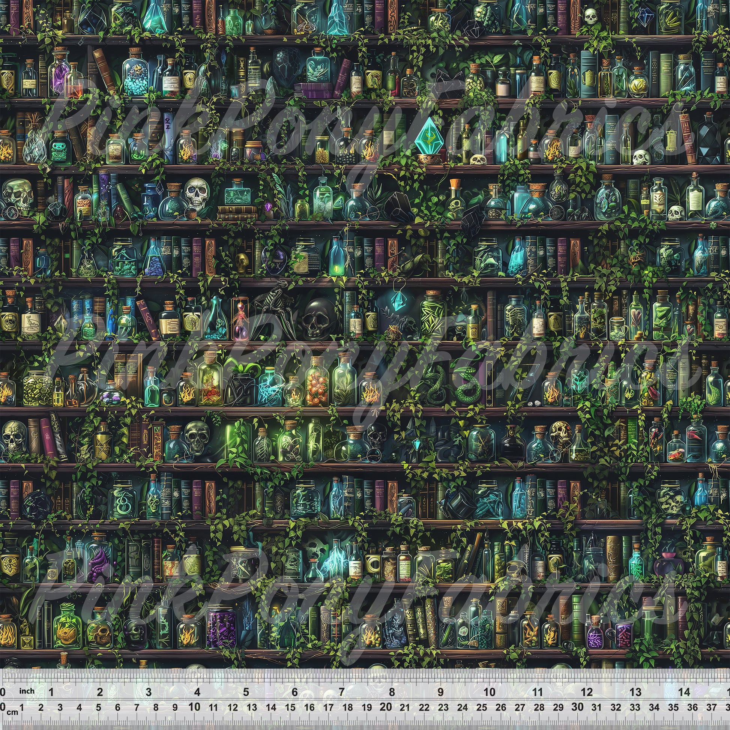Click the large black skull in center
Image resolution: width=730 pixels, height=730 pixels.
[x=317, y=318]
